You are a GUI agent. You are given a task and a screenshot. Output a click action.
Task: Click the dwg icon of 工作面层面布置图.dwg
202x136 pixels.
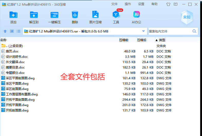click(3, 94)
